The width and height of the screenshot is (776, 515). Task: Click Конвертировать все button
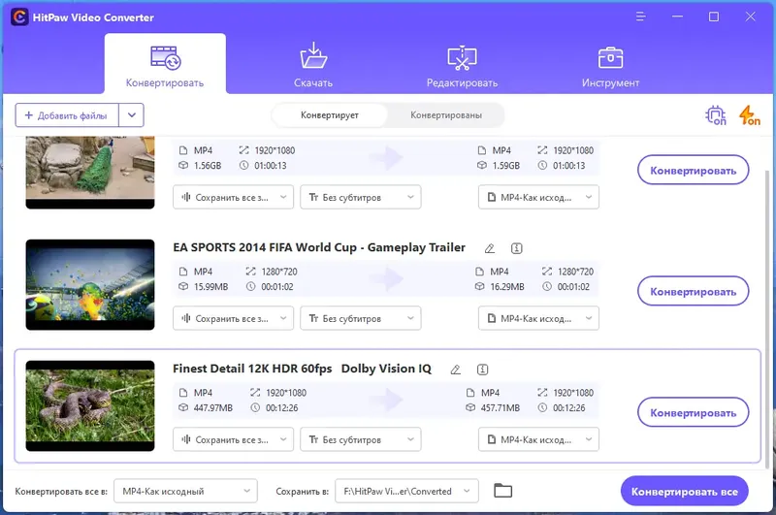click(685, 492)
